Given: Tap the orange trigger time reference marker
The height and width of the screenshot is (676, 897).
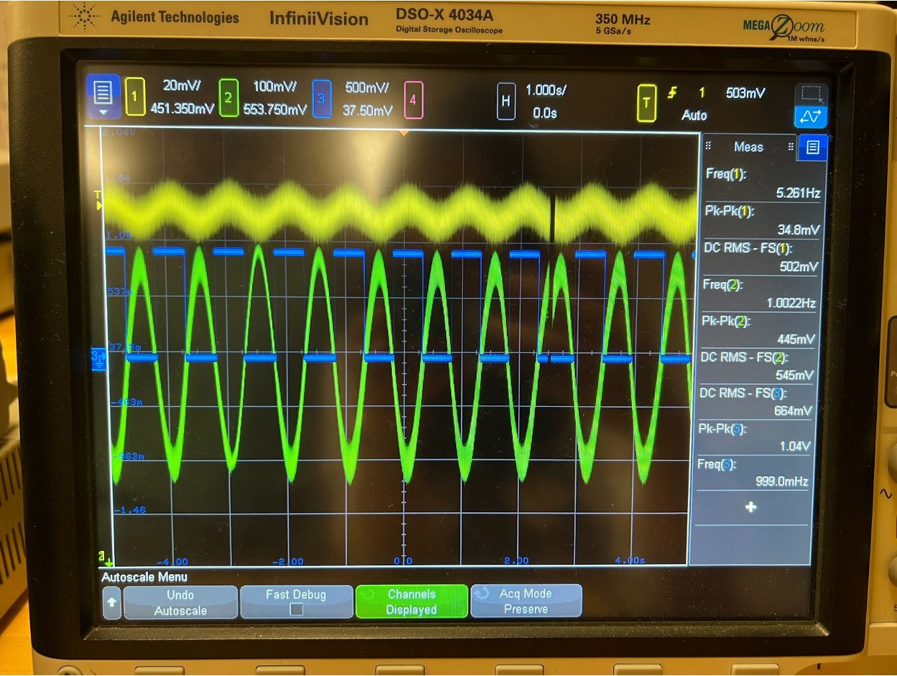Looking at the screenshot, I should click(404, 132).
